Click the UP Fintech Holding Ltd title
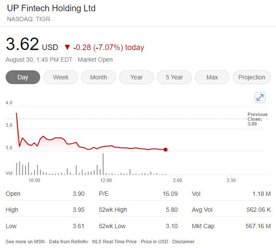Viewport: 276px width, 248px height. 51,8
